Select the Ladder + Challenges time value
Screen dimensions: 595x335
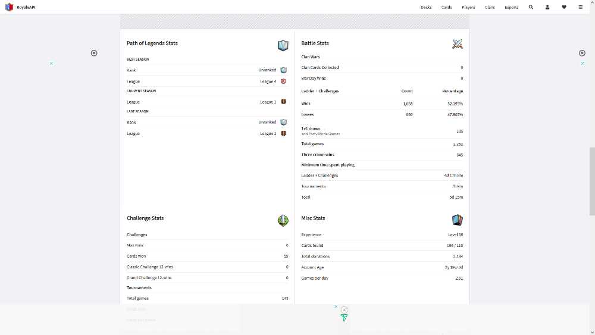[x=453, y=176]
